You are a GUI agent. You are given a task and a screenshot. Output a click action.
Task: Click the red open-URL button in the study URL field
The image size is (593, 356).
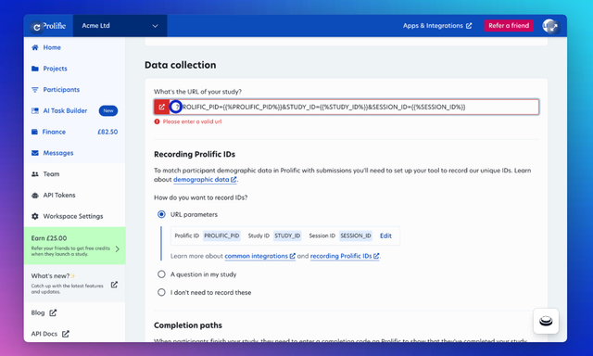click(x=161, y=107)
